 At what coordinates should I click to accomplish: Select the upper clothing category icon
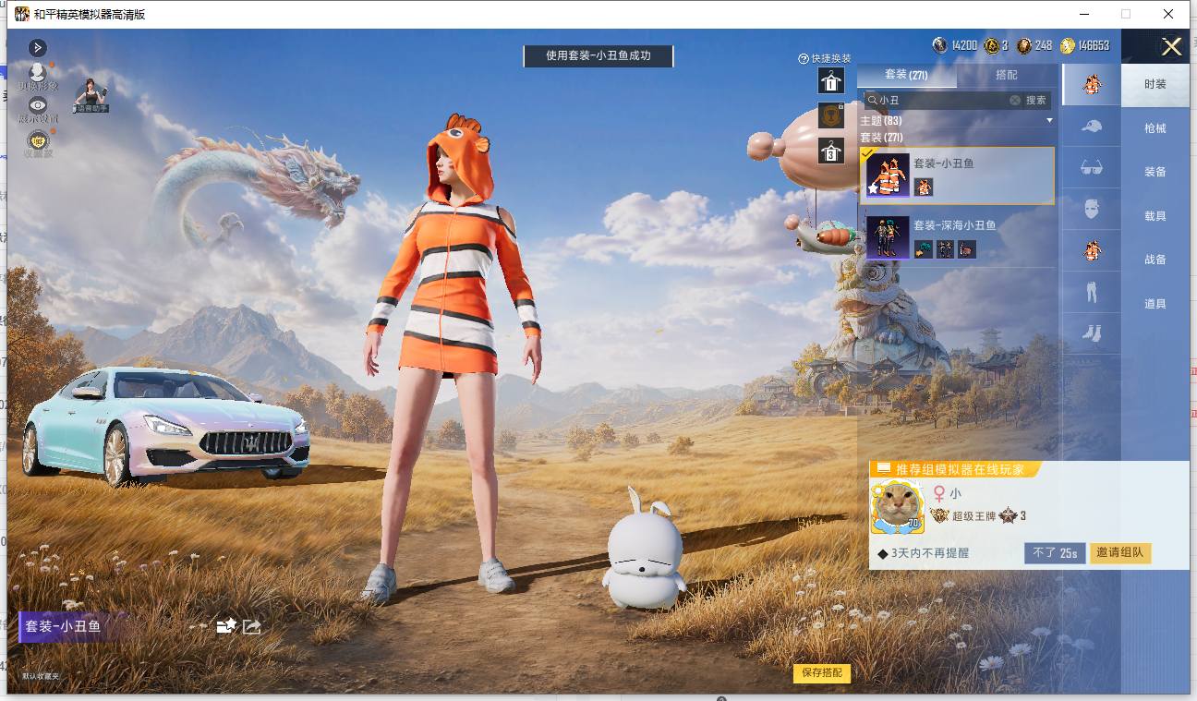click(1091, 249)
